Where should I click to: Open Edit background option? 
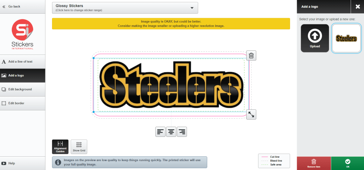[x=23, y=89]
